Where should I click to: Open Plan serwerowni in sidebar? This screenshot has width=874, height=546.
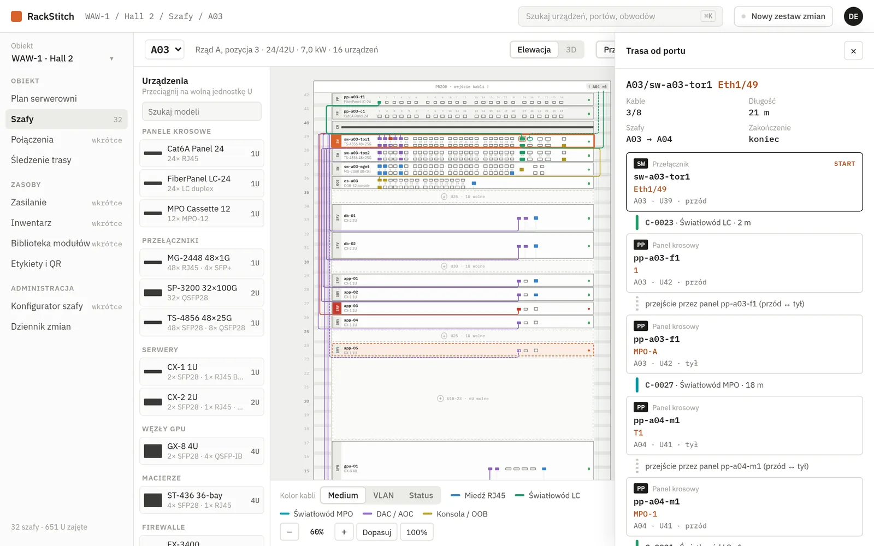[x=67, y=98]
